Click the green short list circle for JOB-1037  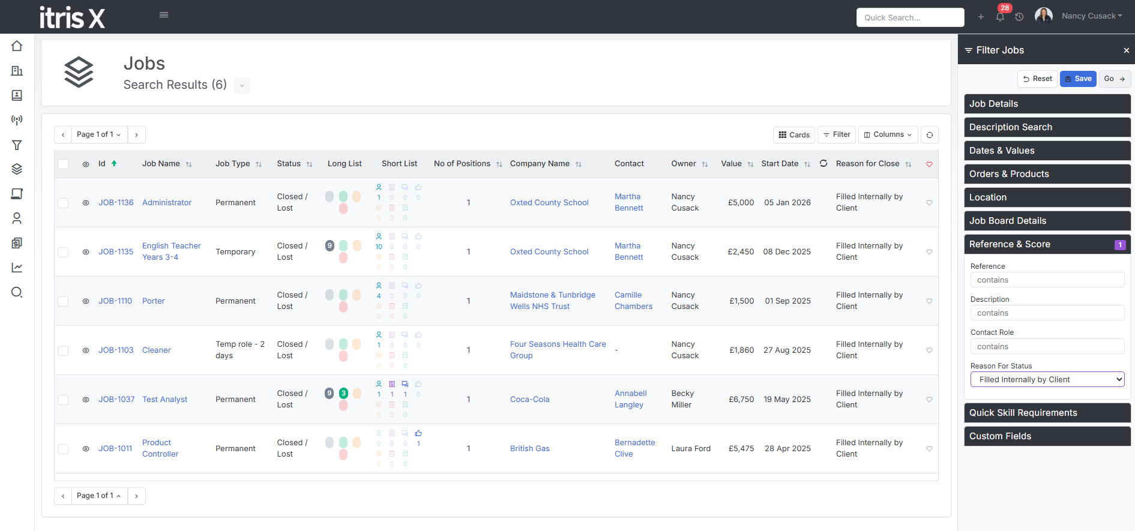[x=343, y=393]
